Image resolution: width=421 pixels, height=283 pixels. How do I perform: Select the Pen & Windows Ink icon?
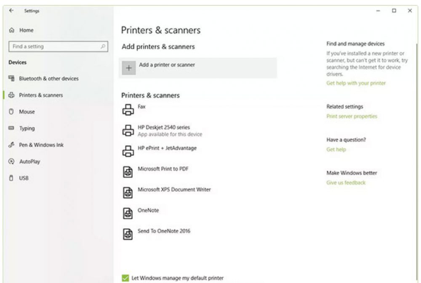(x=11, y=145)
